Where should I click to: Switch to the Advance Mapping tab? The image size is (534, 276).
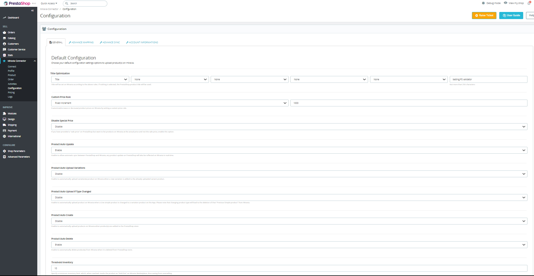[81, 42]
